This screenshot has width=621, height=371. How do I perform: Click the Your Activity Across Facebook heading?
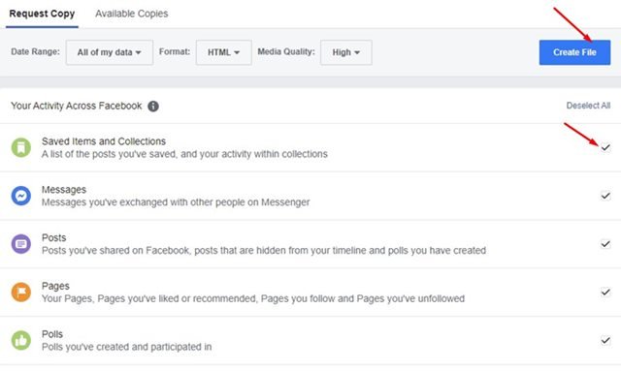[x=76, y=106]
